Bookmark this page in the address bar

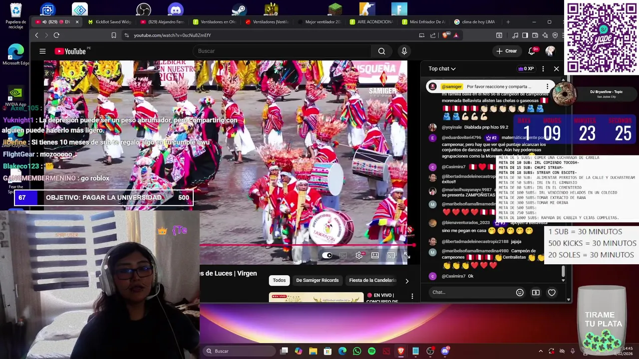[114, 35]
